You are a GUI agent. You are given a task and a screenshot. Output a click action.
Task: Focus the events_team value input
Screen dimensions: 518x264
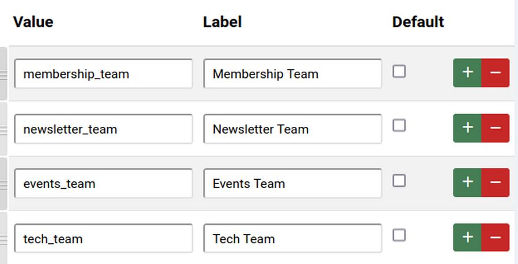(104, 184)
